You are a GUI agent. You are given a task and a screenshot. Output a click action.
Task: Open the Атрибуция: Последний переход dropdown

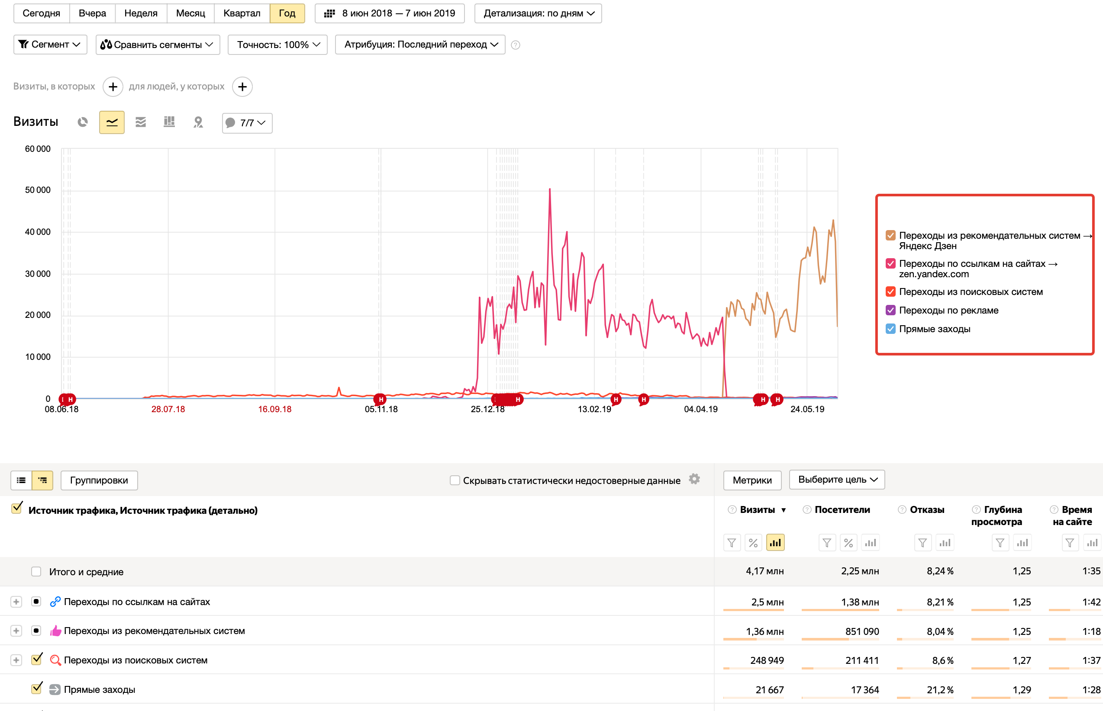[x=420, y=45]
